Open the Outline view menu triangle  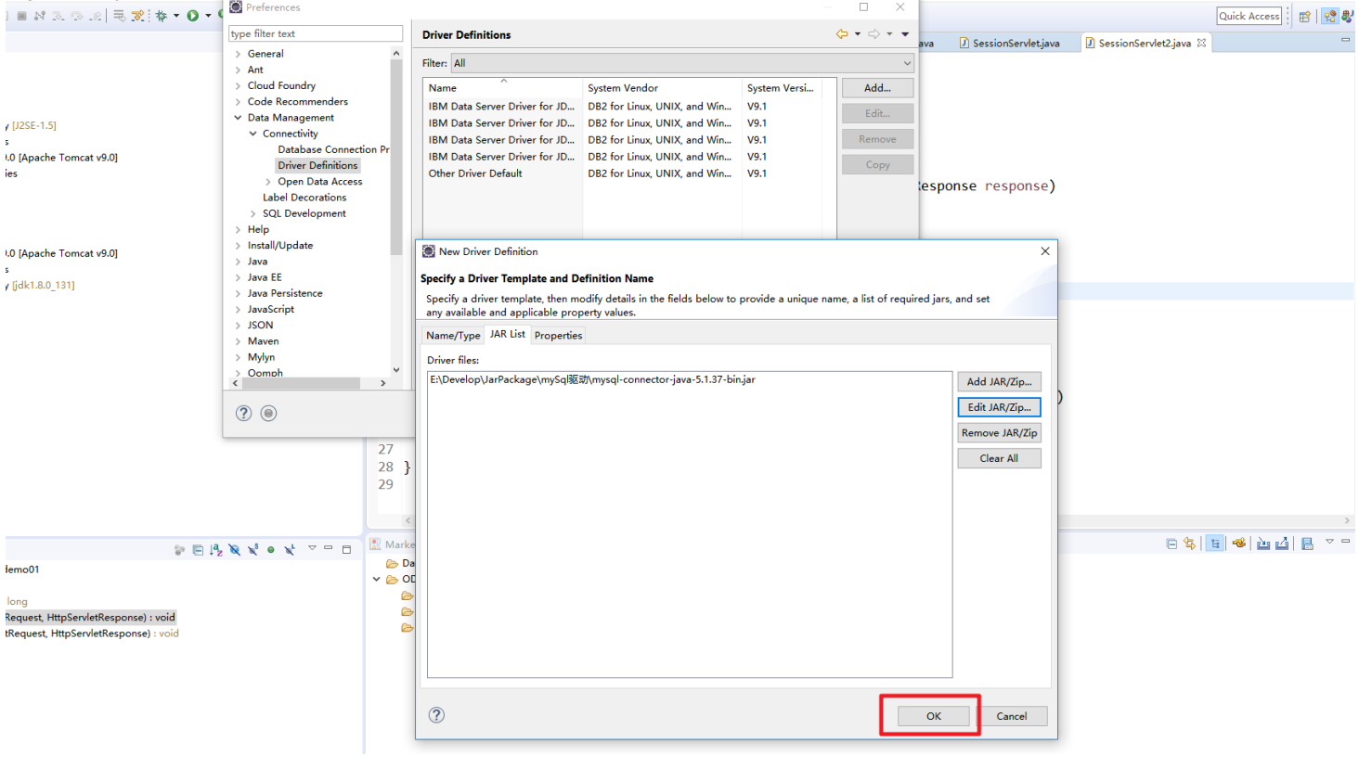tap(312, 548)
